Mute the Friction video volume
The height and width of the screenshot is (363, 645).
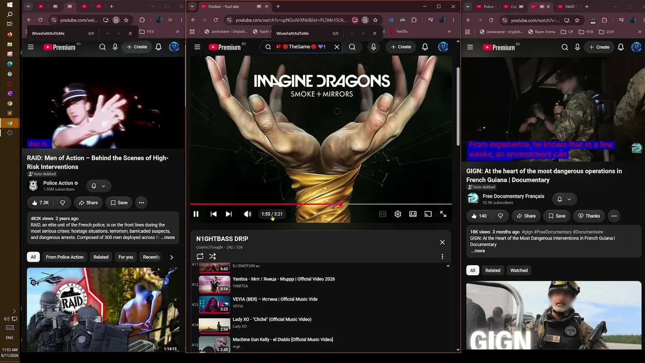pyautogui.click(x=247, y=214)
